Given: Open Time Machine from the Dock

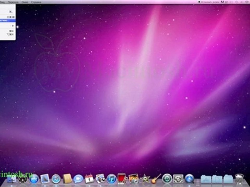Looking at the screenshot, I should tap(167, 179).
